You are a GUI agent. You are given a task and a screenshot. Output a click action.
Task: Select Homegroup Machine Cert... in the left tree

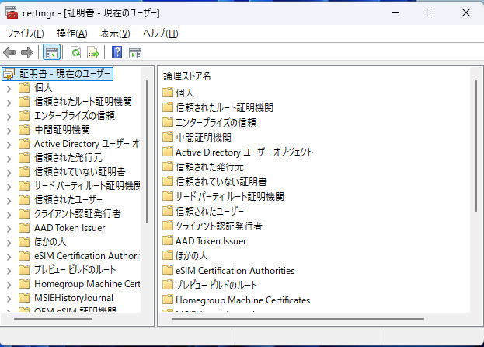click(x=87, y=284)
